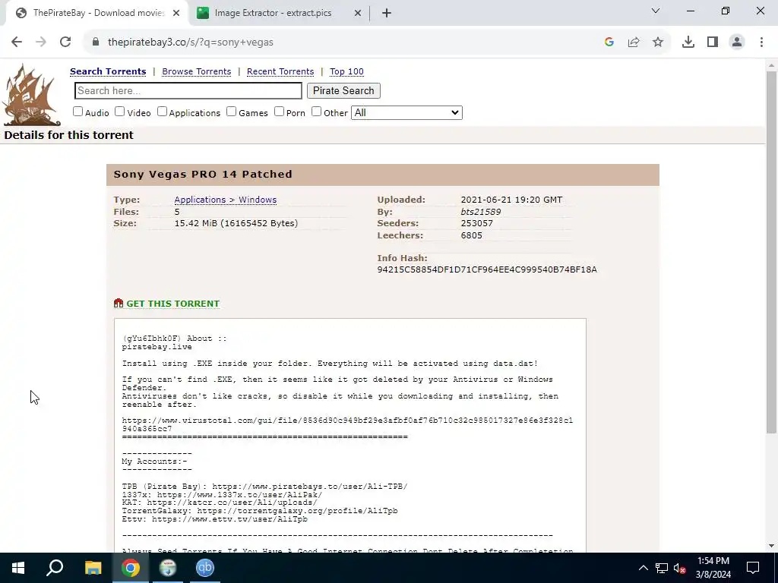Open the Chrome profile avatar
The image size is (778, 583).
(737, 43)
